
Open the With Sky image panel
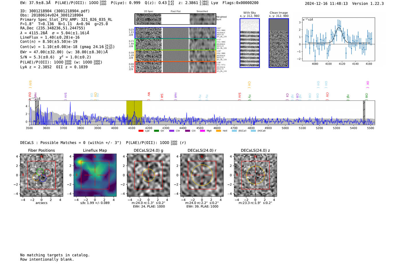tap(250, 43)
